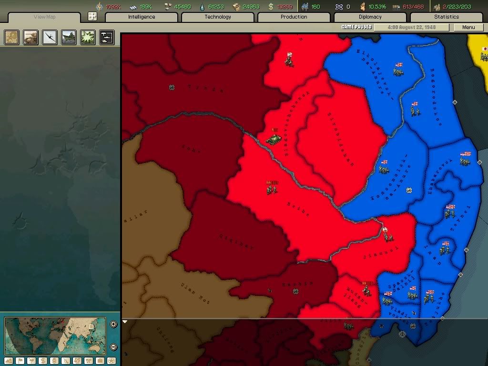Expand the message log with the white arrow
488x366 pixels.
coord(125,322)
